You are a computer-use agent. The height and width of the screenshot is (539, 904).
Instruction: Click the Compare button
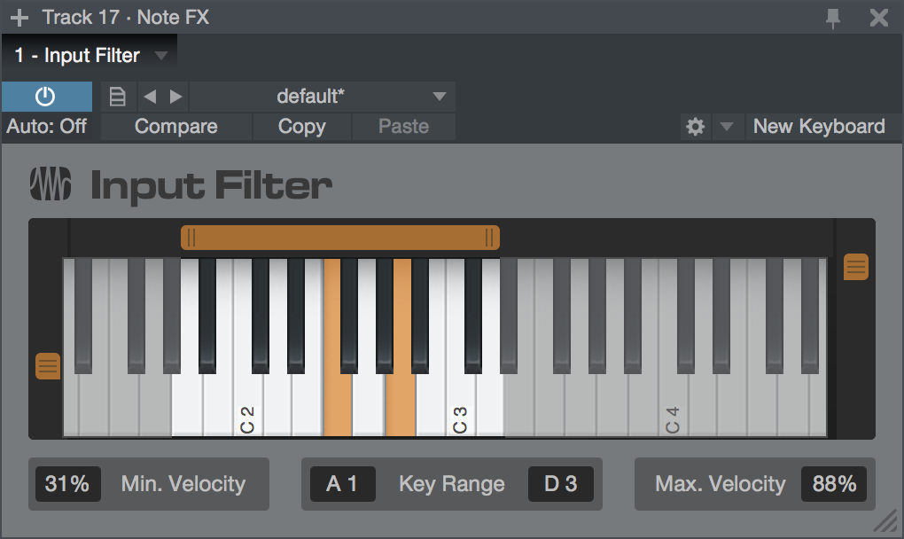pyautogui.click(x=175, y=126)
